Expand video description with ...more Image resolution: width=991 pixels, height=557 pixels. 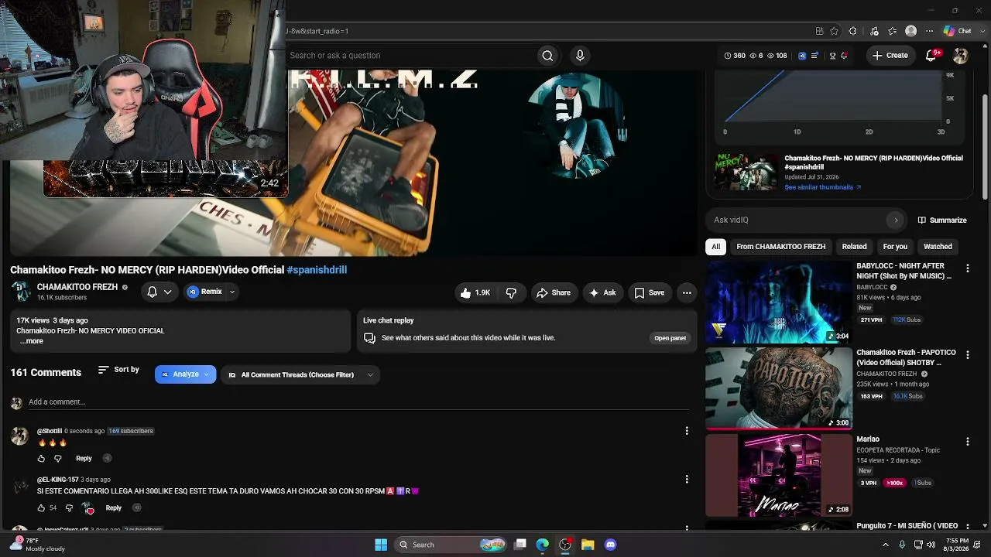(x=31, y=341)
